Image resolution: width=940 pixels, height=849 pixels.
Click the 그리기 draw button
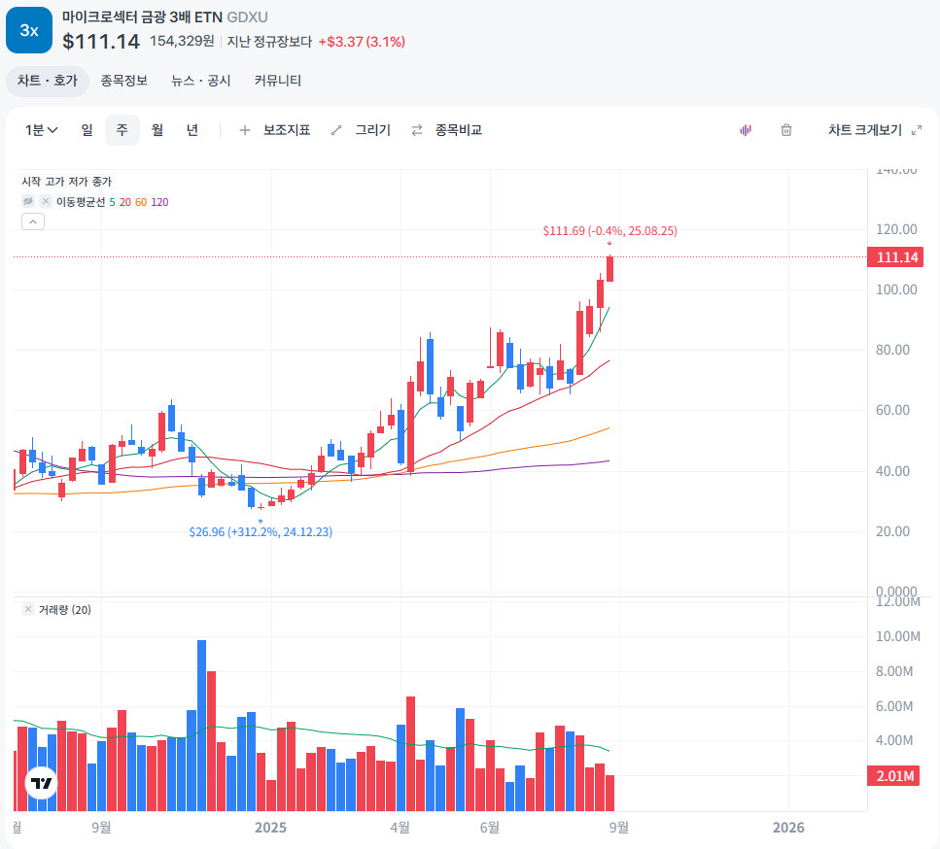coord(373,130)
